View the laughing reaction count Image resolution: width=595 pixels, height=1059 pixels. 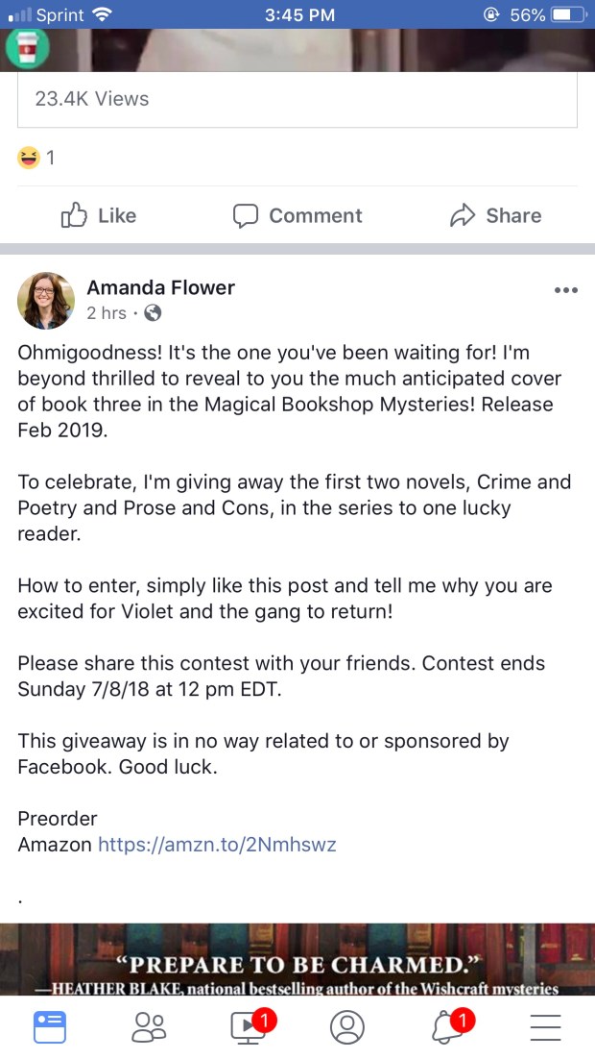(x=36, y=158)
